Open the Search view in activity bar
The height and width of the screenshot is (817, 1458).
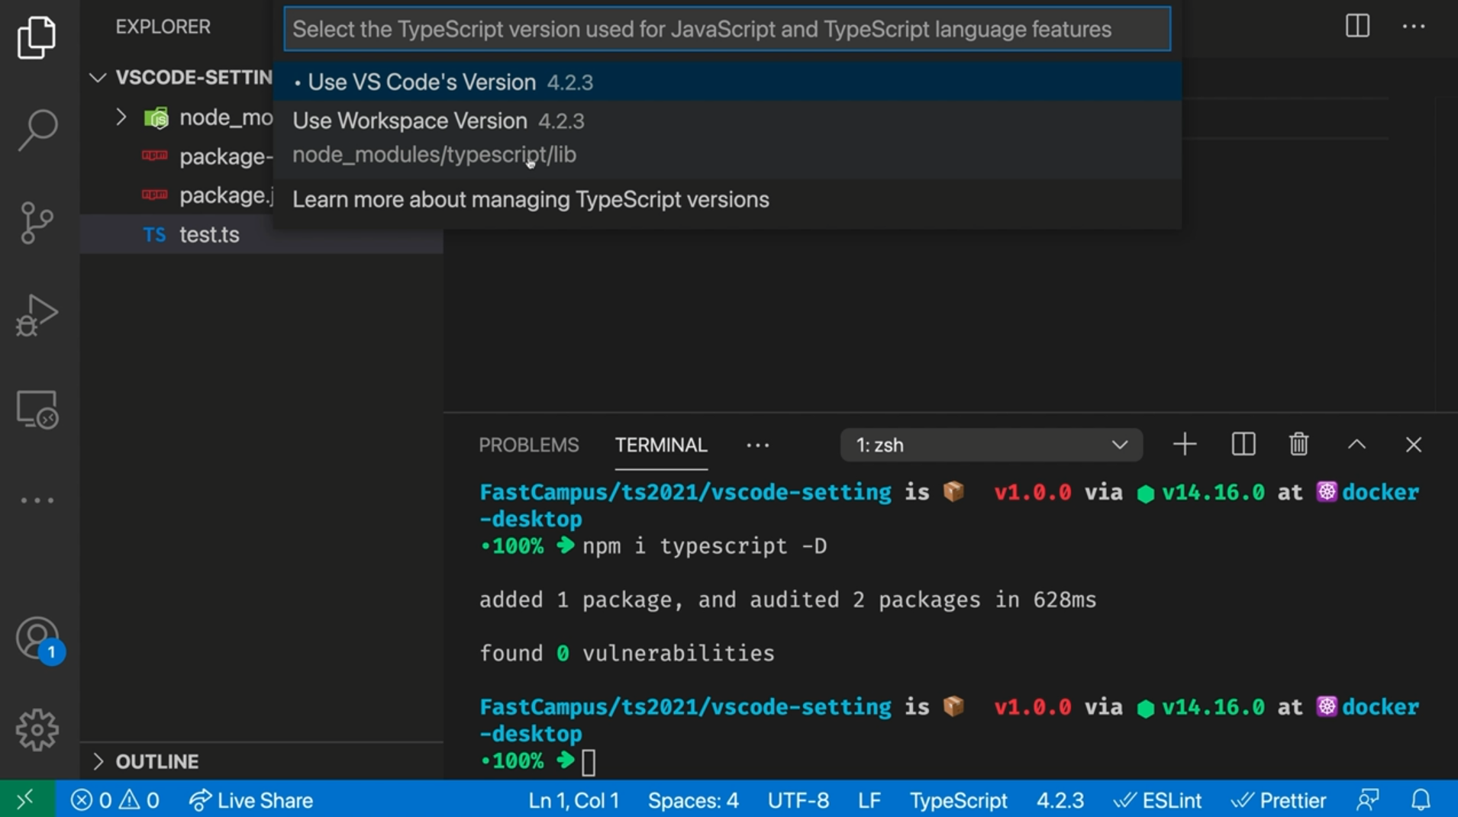[x=37, y=130]
